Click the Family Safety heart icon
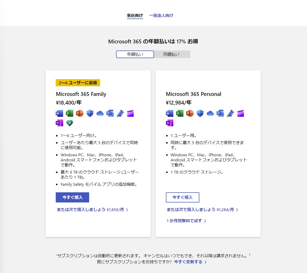 (x=70, y=123)
